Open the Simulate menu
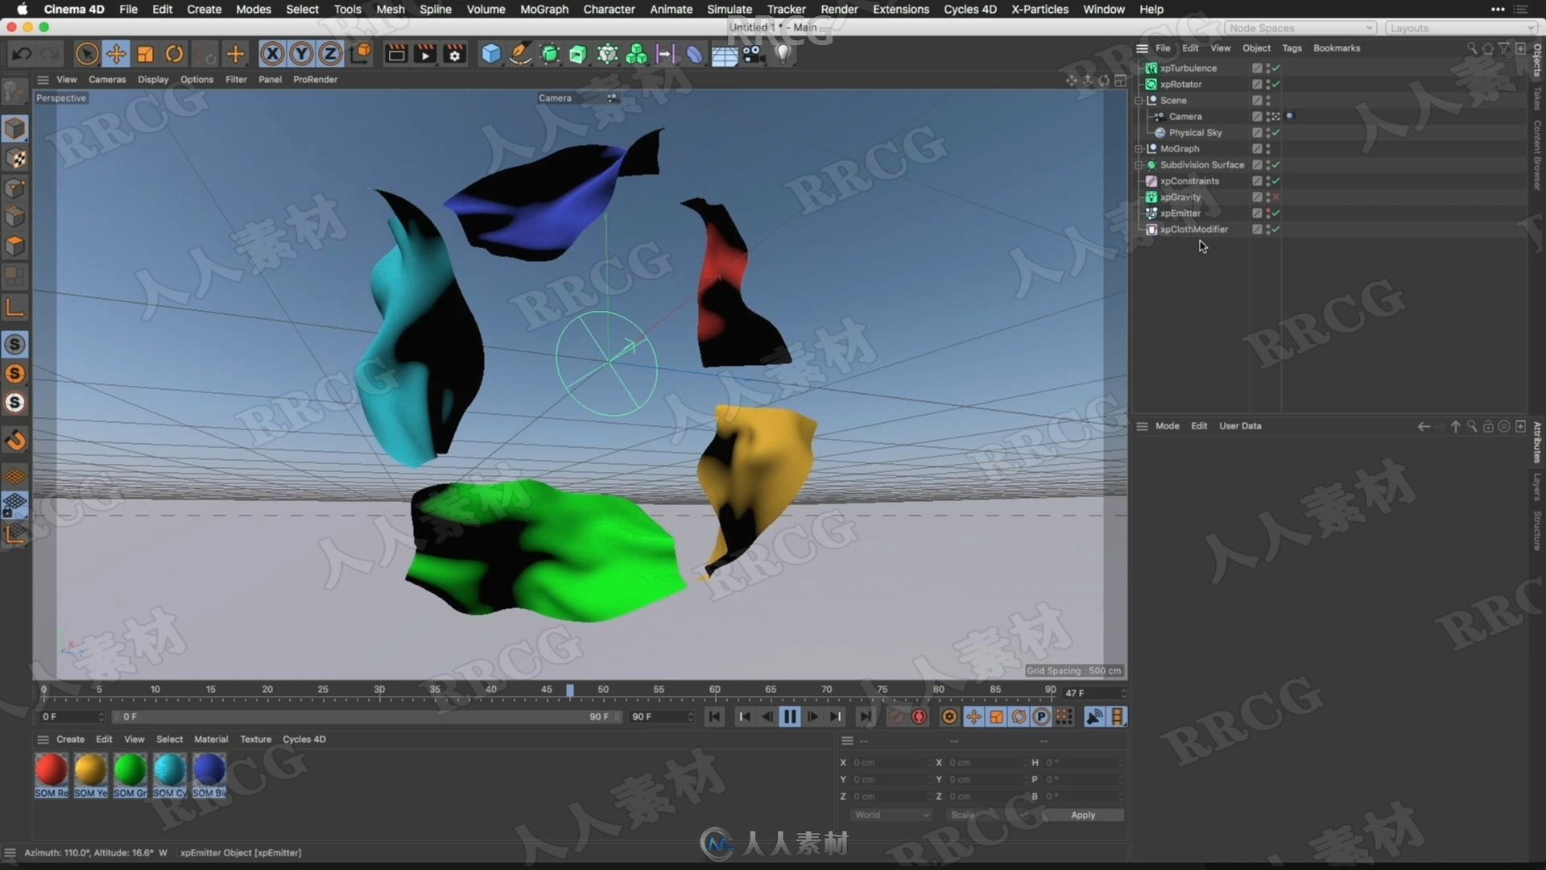Screen dimensions: 1546x870 (x=729, y=10)
